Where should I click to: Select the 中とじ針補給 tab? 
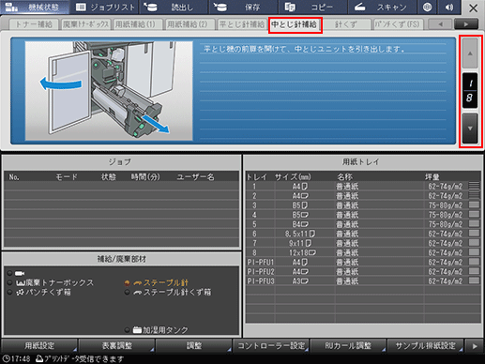295,24
